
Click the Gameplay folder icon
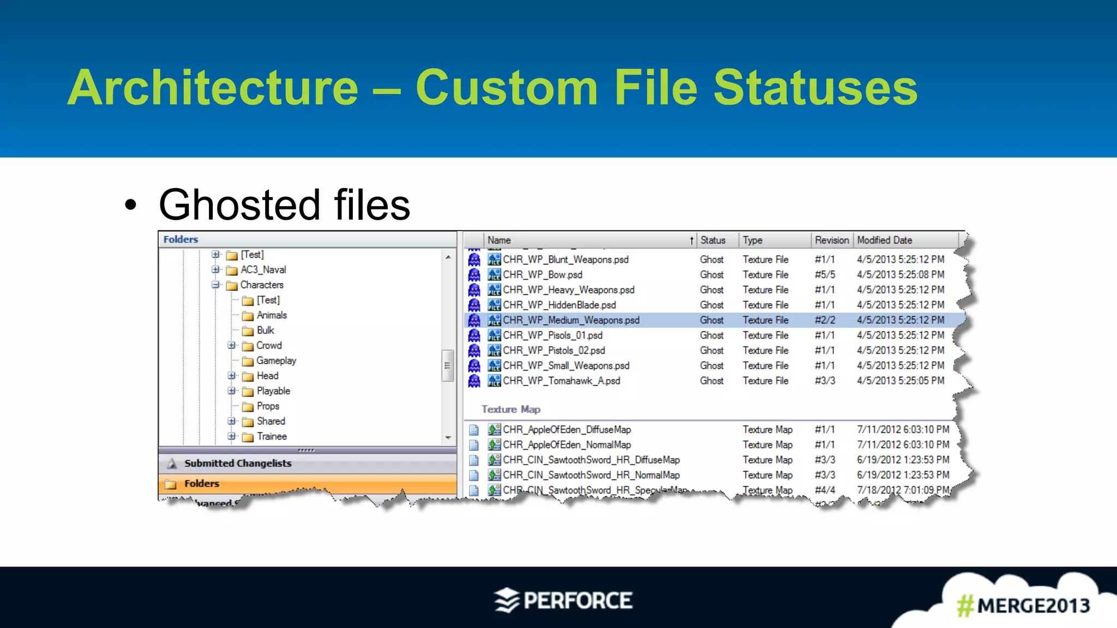point(248,361)
